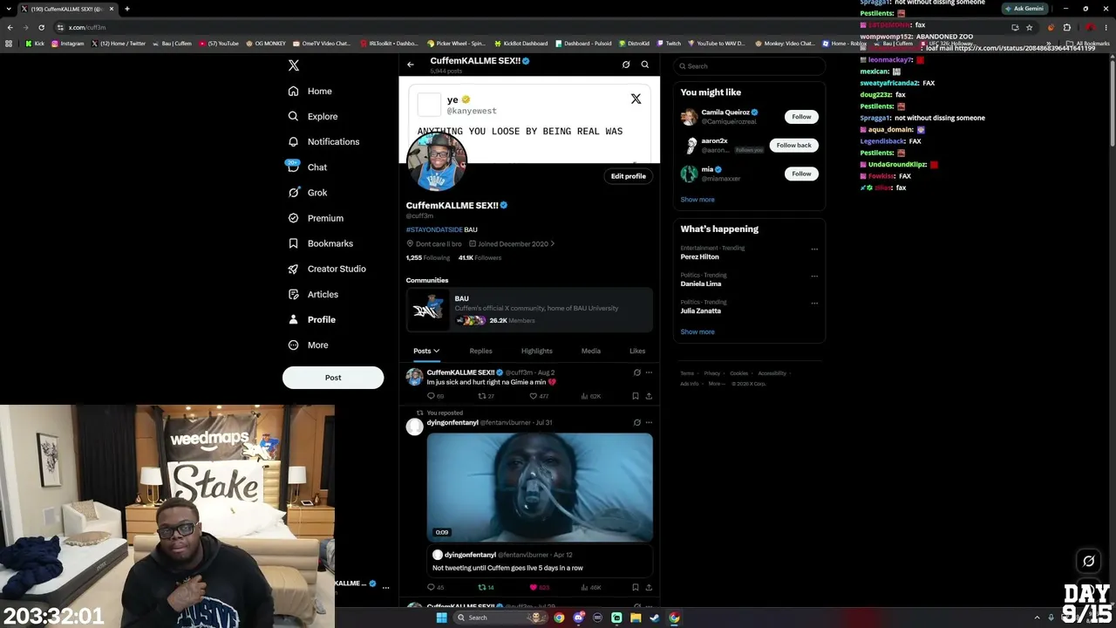Expand the More menu in the sidebar
Viewport: 1116px width, 628px height.
click(x=308, y=345)
